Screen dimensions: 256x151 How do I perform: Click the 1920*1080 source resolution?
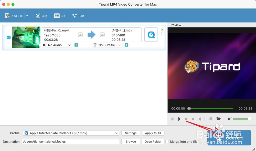[x=52, y=35]
